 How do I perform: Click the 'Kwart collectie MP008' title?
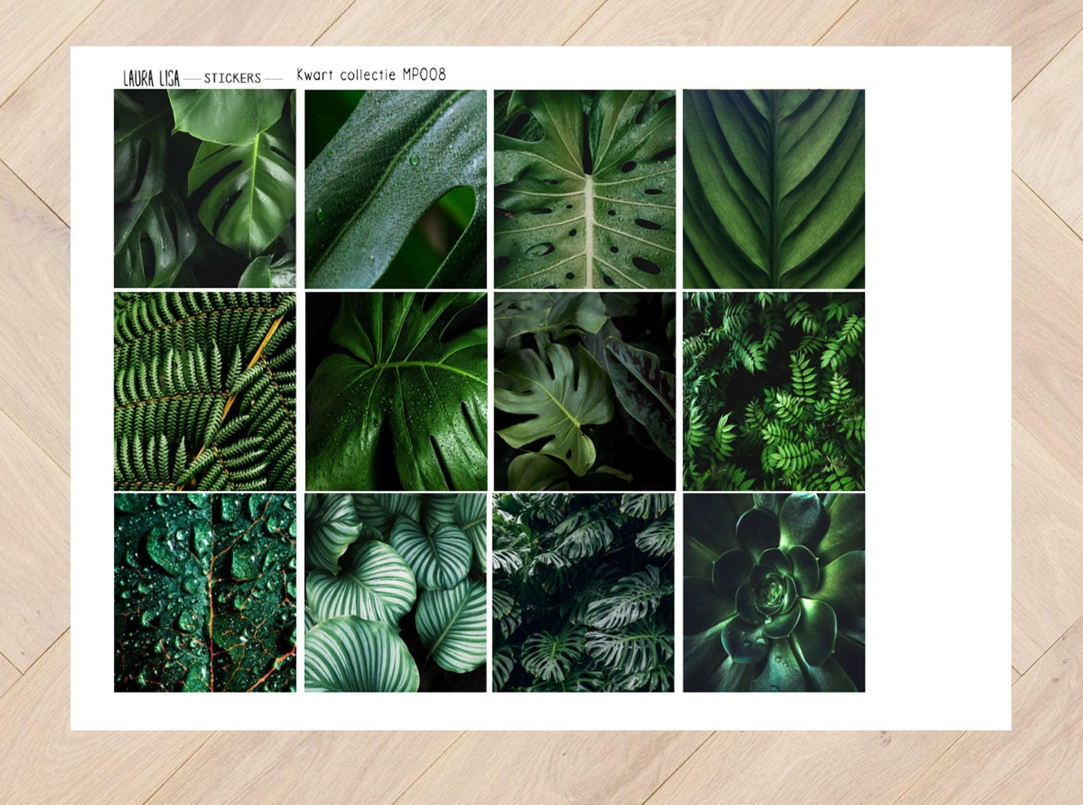pos(371,74)
